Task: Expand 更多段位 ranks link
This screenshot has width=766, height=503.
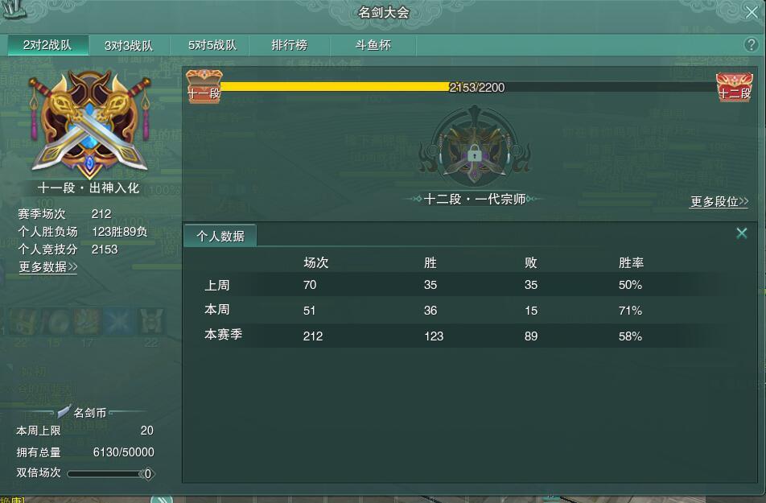Action: (x=719, y=201)
